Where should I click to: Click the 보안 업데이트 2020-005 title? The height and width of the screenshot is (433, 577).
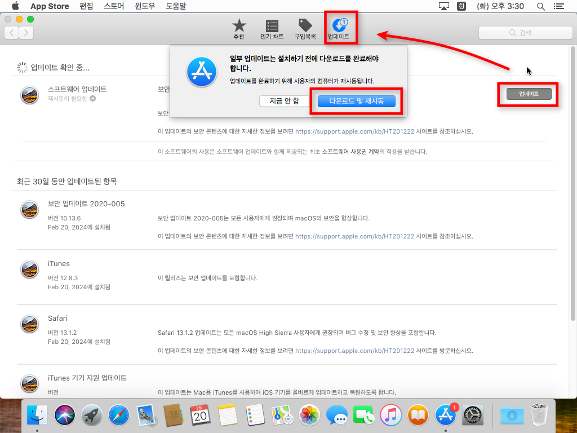86,204
